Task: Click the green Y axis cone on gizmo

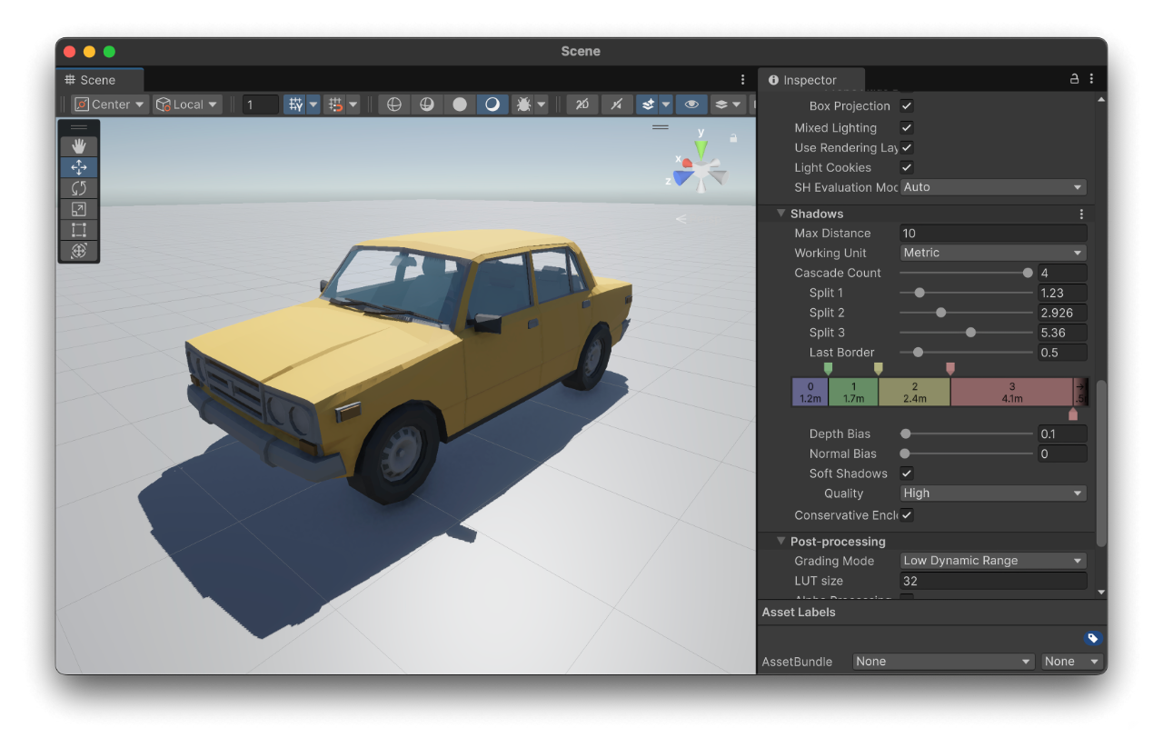Action: (x=701, y=147)
